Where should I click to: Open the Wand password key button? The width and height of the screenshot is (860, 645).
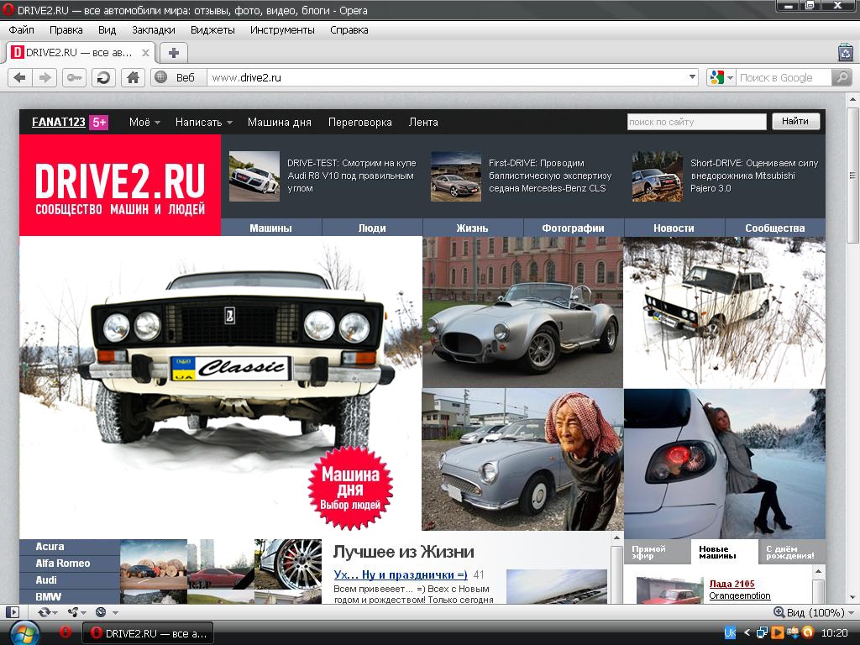coord(75,78)
